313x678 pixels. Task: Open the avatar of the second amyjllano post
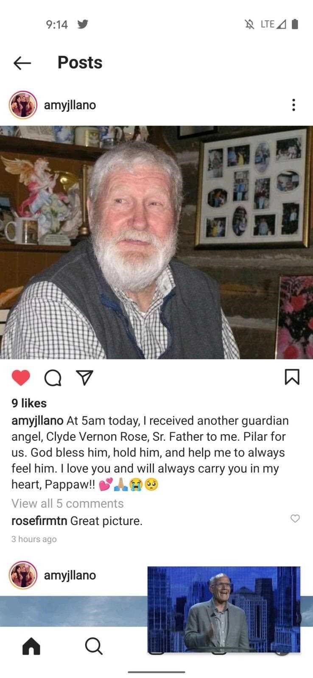point(23,575)
